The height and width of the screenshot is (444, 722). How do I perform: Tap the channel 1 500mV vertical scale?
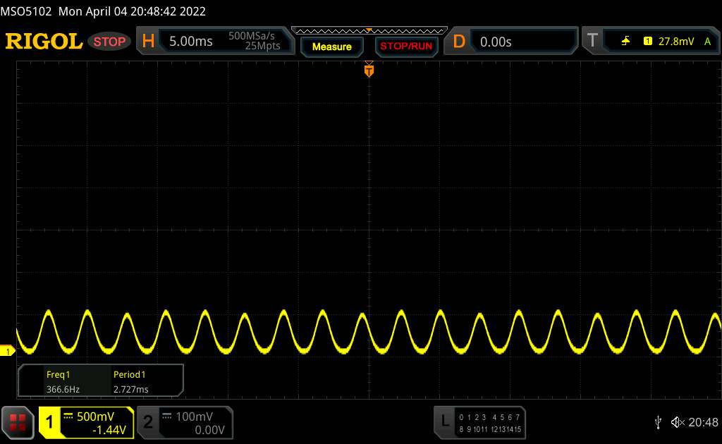(95, 417)
